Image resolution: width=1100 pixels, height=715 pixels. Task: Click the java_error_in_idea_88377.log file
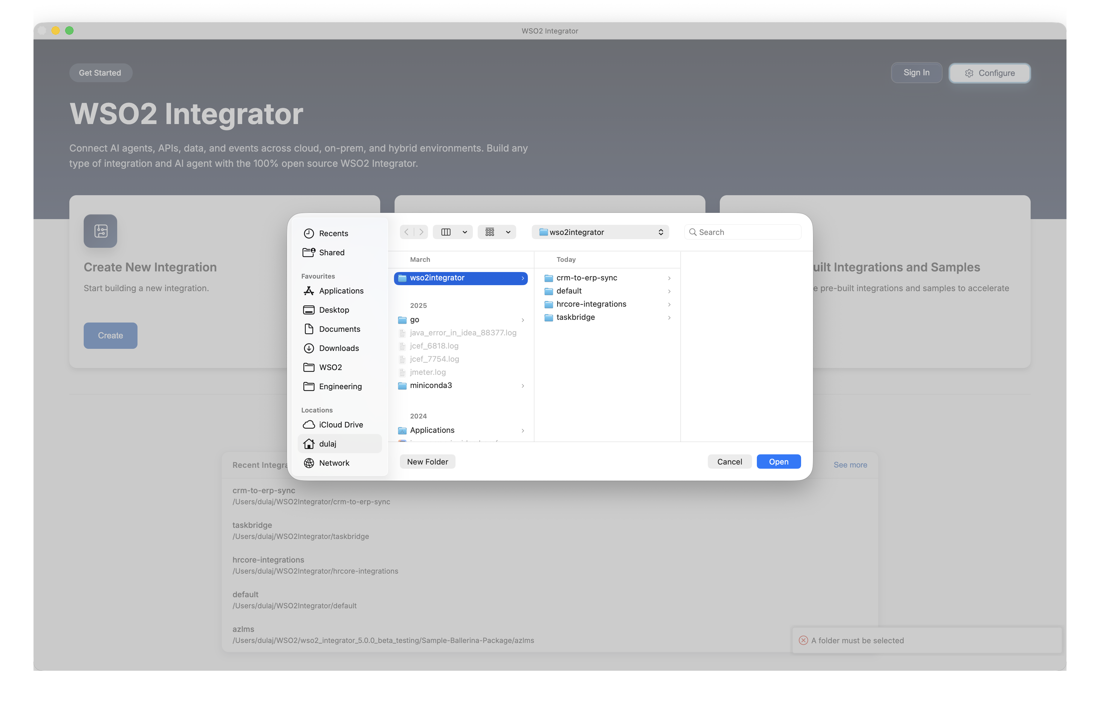[x=461, y=333]
